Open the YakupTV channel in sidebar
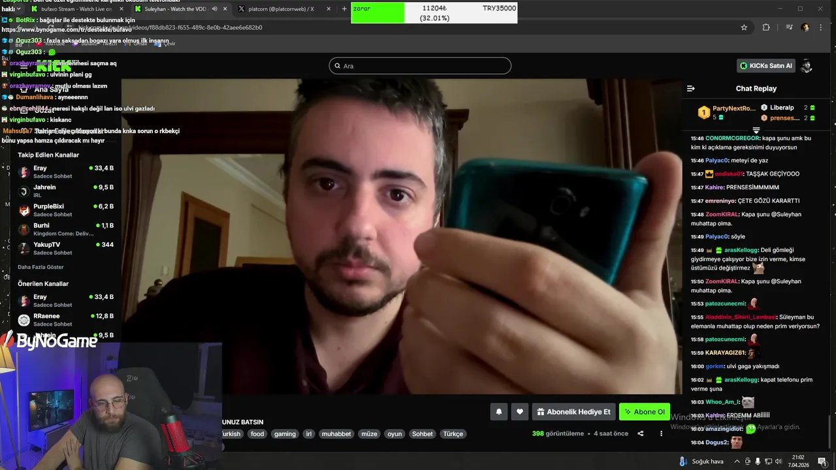This screenshot has width=836, height=470. tap(65, 248)
